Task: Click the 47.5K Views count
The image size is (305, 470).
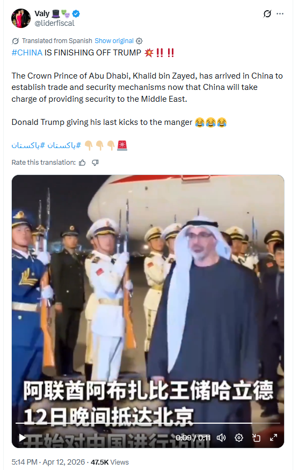Action: tap(110, 462)
